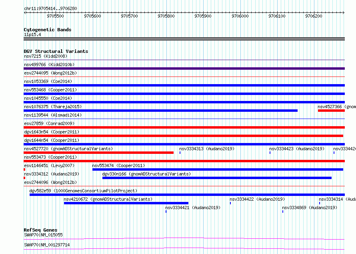The height and width of the screenshot is (254, 356).
Task: Click ruler position 9706200
Action: coord(314,16)
